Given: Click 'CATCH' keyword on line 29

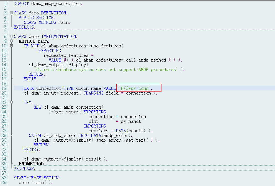Looking at the screenshot, I should pos(35,136).
